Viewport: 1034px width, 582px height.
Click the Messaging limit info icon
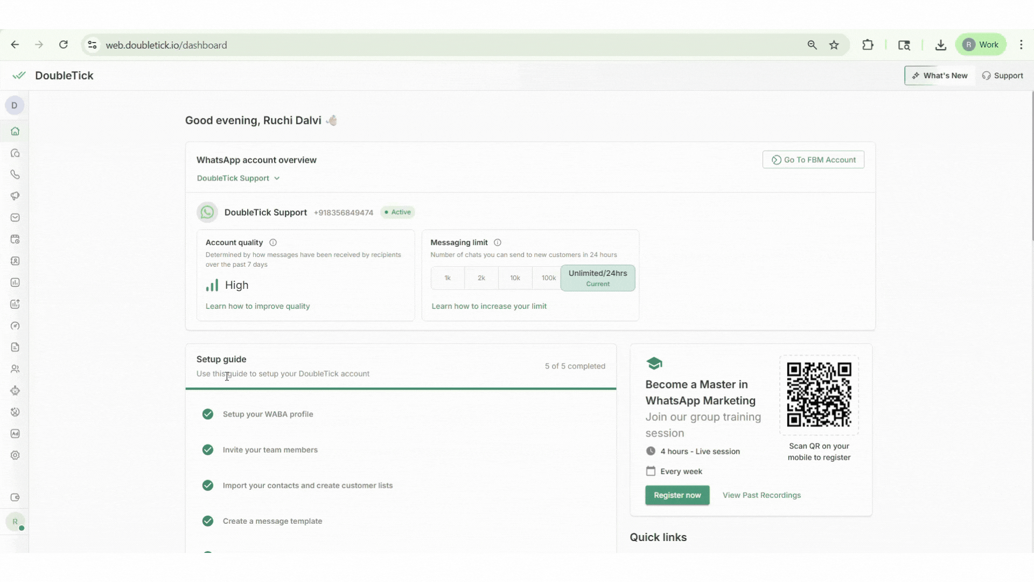(x=498, y=242)
